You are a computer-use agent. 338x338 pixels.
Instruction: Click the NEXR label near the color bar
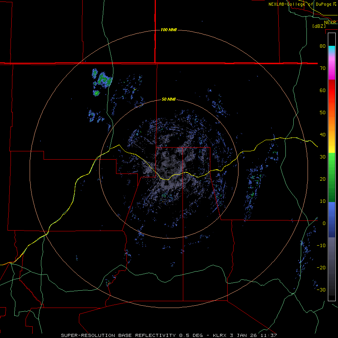(x=330, y=22)
